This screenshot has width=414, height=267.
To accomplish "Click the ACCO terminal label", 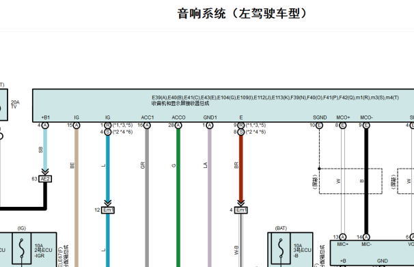I will pos(178,117).
